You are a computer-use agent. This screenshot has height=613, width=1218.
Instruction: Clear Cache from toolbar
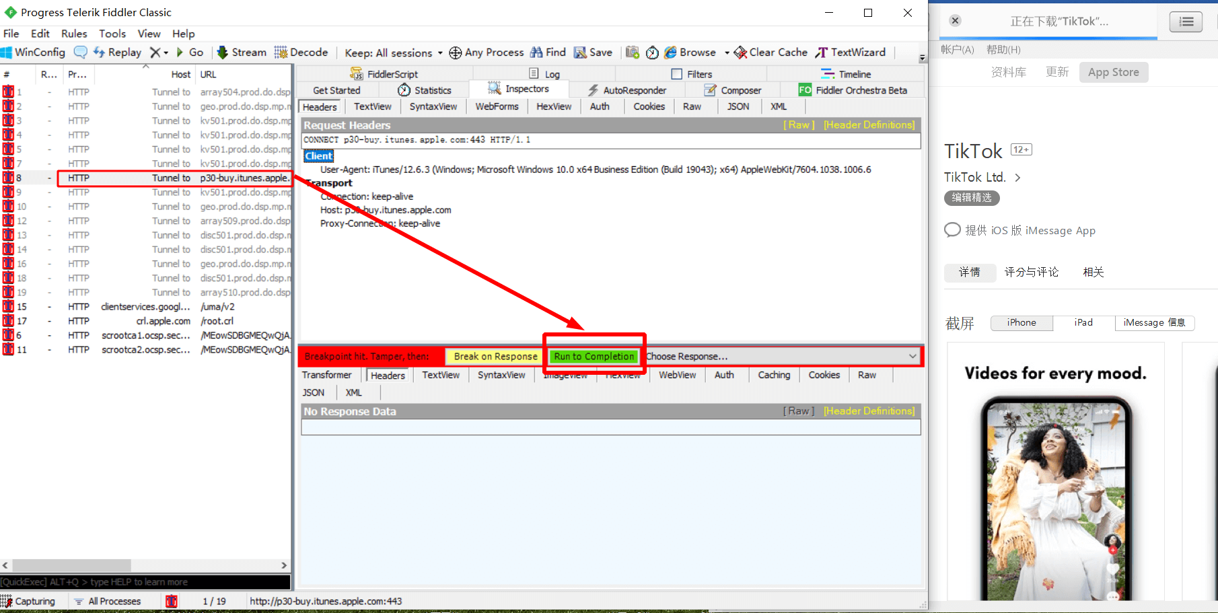(x=771, y=52)
